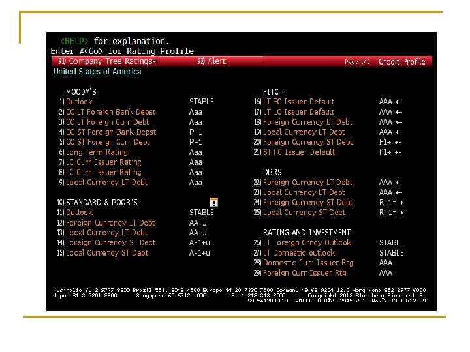Select DBRS Local Currency ST Debt row 25

point(300,213)
